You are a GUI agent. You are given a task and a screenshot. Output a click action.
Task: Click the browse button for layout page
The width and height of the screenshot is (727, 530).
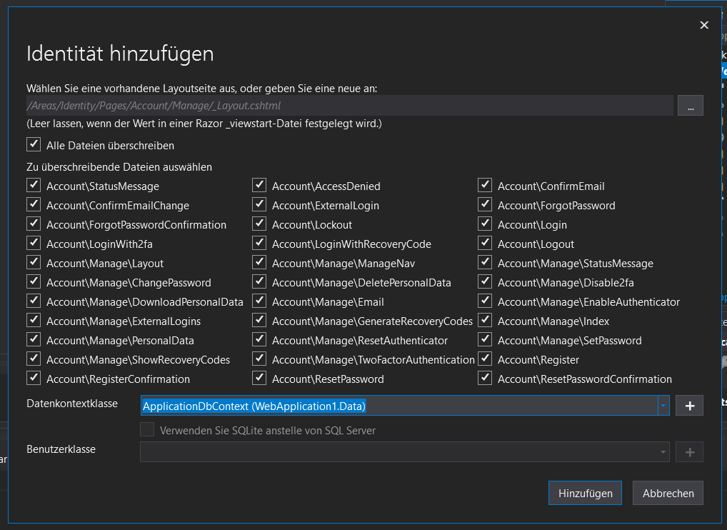point(690,106)
